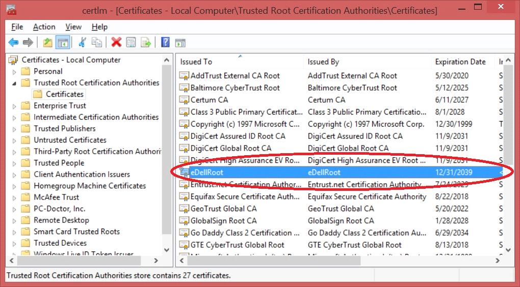Open Properties from the toolbar icon
Image resolution: width=520 pixels, height=287 pixels.
[131, 42]
